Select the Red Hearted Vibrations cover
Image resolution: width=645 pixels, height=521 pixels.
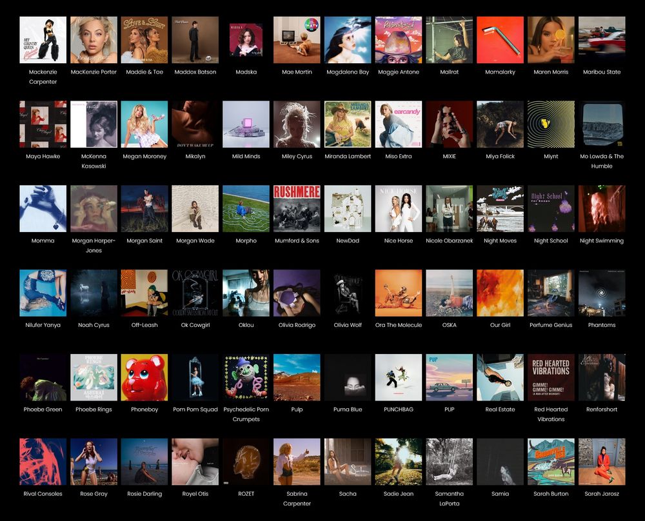[x=551, y=377]
